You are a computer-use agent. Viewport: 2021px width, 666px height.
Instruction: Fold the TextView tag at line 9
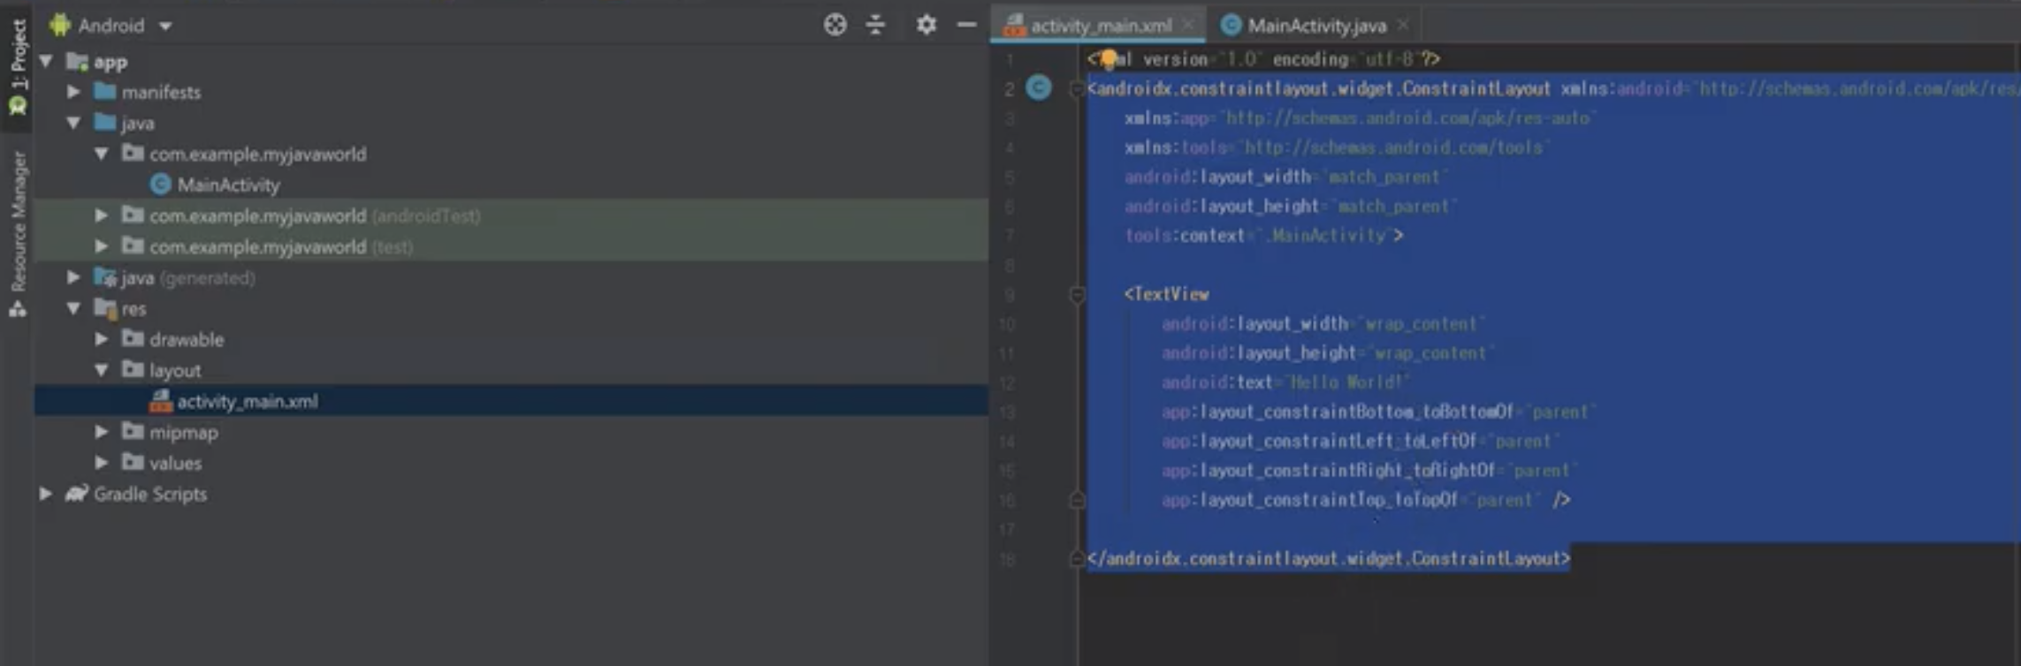[1076, 294]
